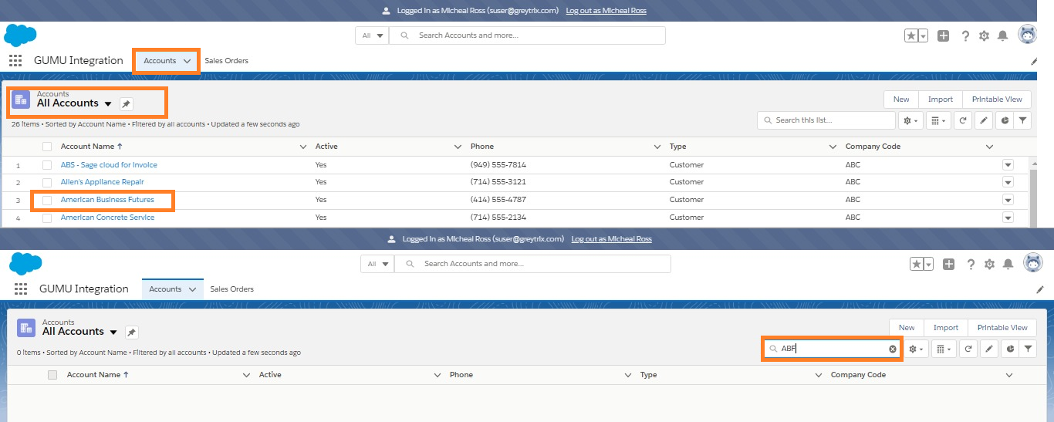This screenshot has width=1054, height=422.
Task: Open List View Controls gear in 26-items view
Action: (911, 120)
